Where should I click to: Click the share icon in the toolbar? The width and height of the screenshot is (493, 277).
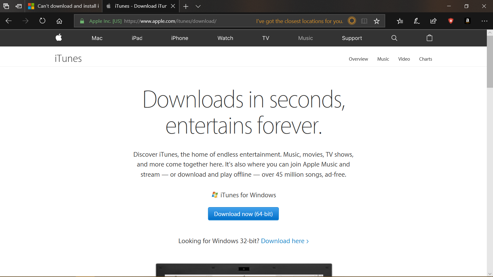[434, 21]
